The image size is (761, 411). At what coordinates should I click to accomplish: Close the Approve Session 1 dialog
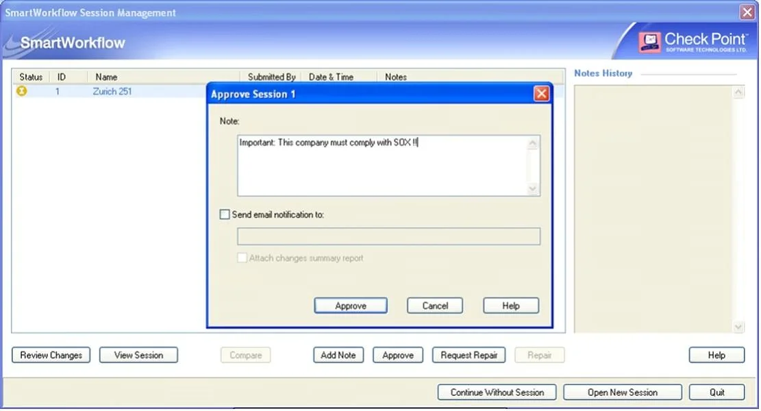(x=541, y=94)
